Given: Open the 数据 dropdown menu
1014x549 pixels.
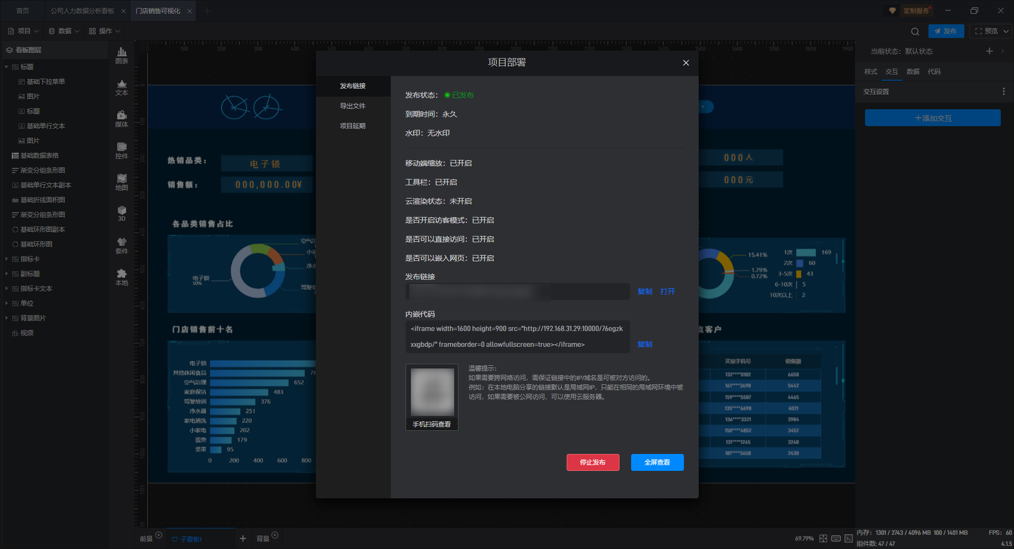Looking at the screenshot, I should point(64,31).
